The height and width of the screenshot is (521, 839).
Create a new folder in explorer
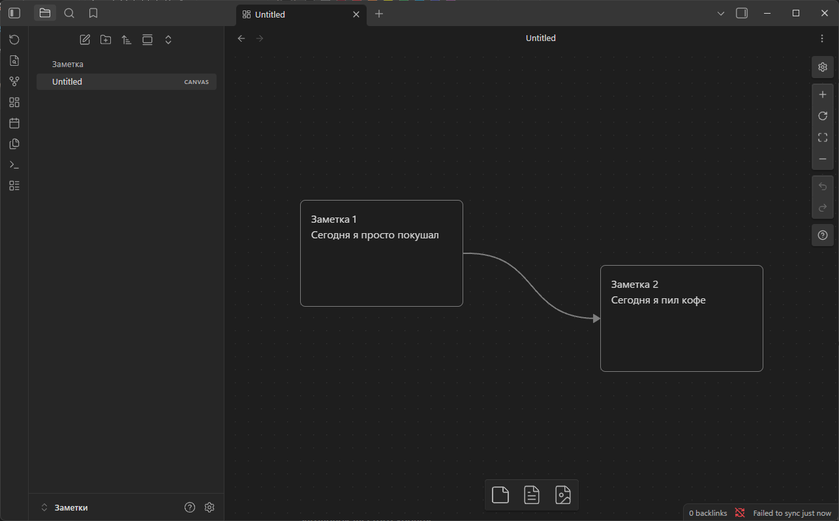(x=106, y=40)
